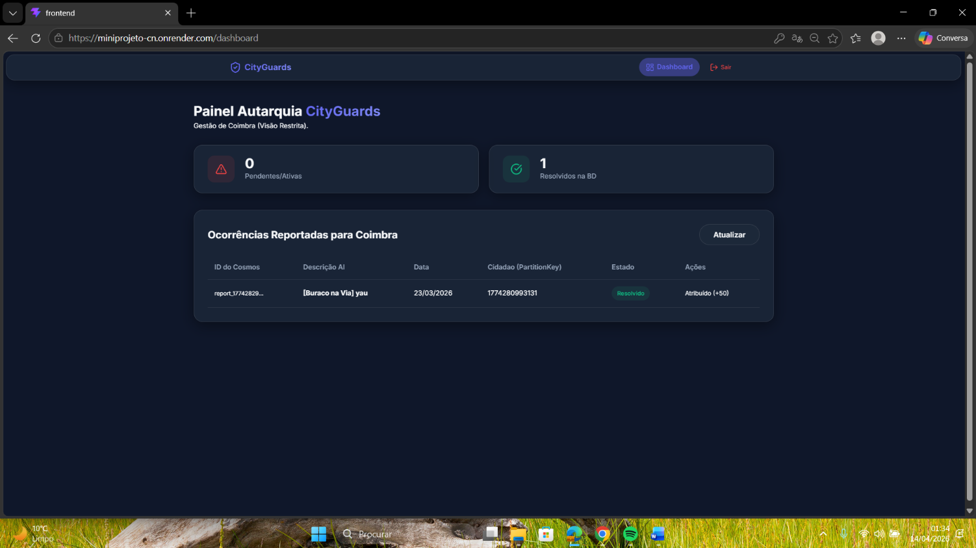Open the saved passwords key icon
The image size is (976, 548).
tap(779, 38)
